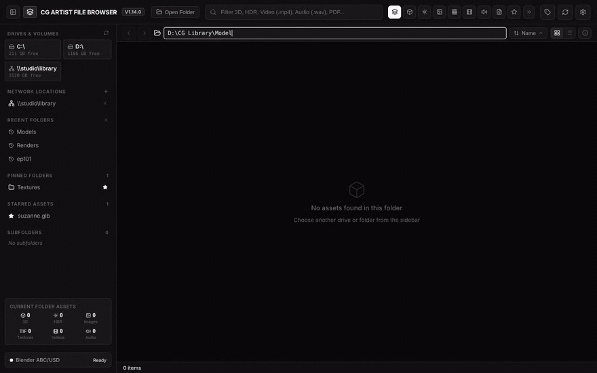Select the C:\ drive

pyautogui.click(x=33, y=50)
